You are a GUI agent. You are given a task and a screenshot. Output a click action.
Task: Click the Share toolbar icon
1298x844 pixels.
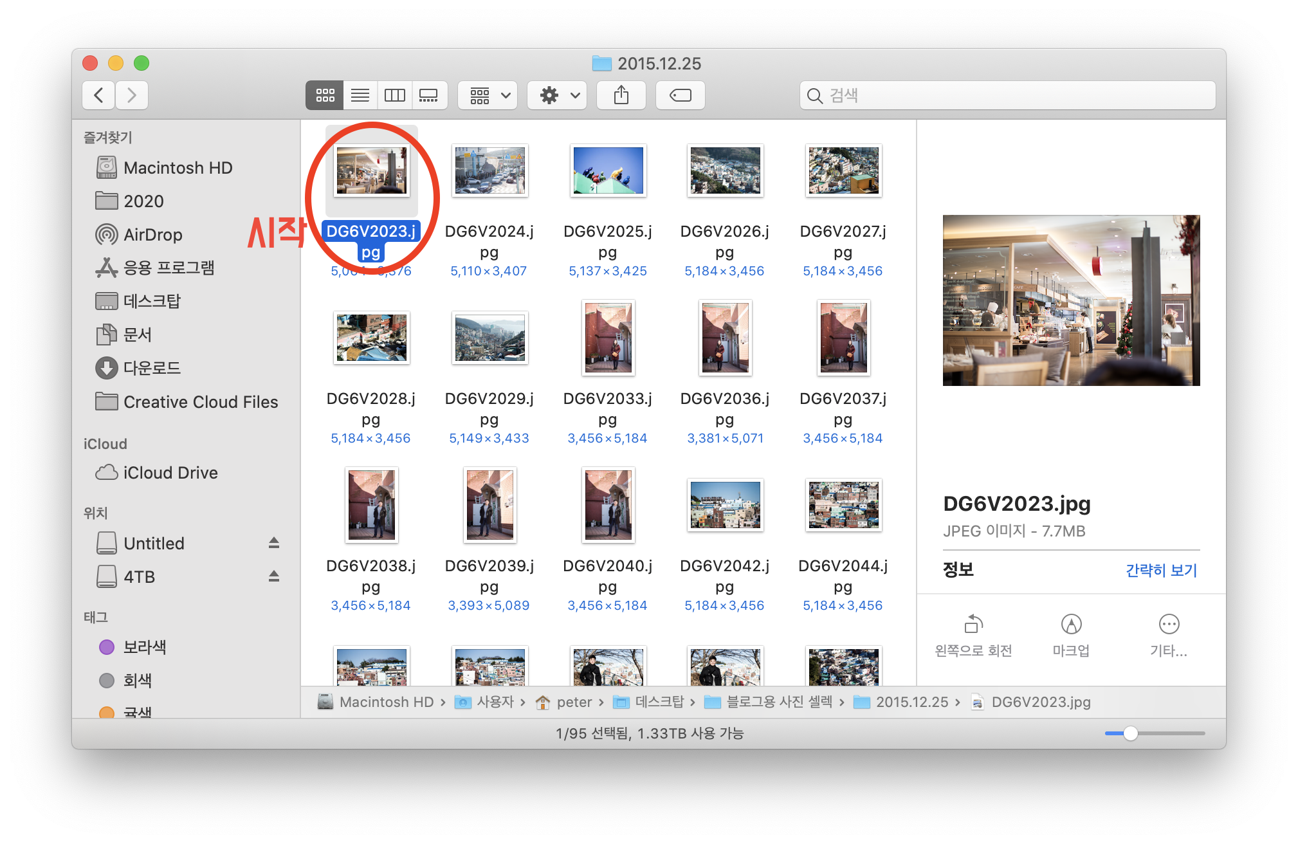click(621, 95)
